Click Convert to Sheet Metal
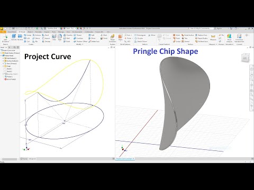The width and height of the screenshot is (254, 190). 239,38
